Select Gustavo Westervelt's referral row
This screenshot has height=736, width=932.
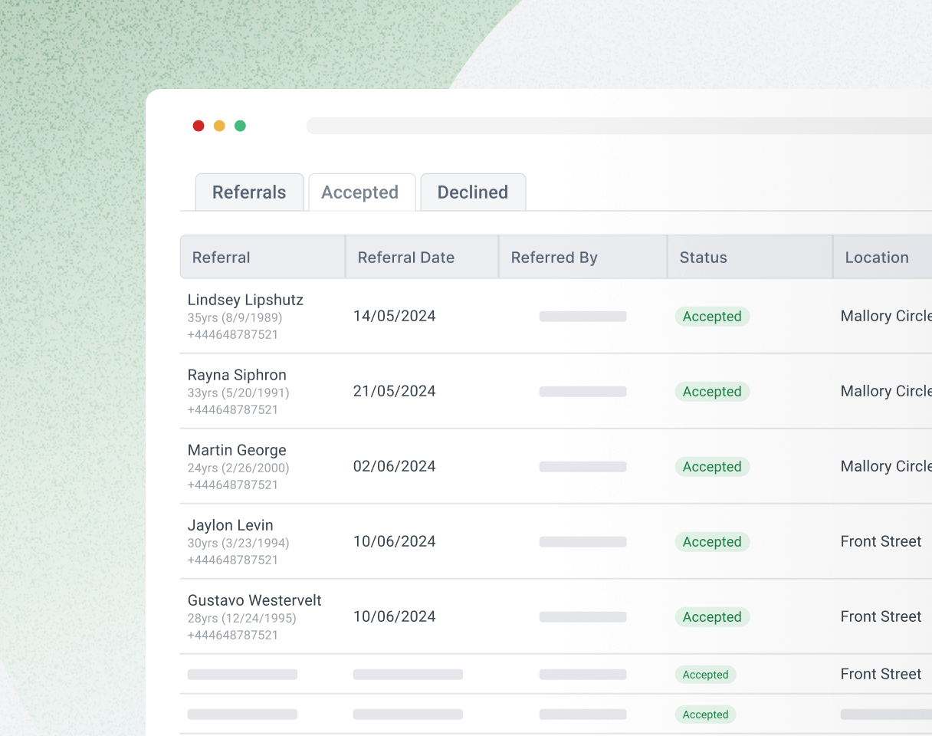point(254,600)
